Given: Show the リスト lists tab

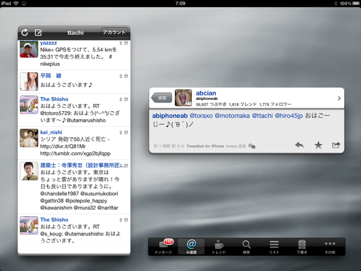Looking at the screenshot, I should coord(274,247).
